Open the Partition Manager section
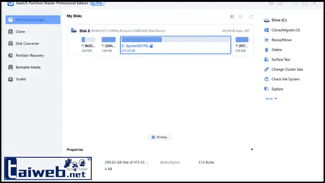Viewport: 325px width, 183px height. pyautogui.click(x=33, y=20)
